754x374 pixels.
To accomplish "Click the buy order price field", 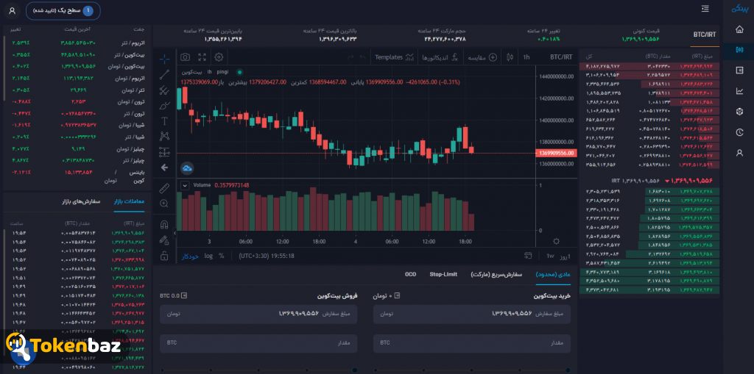I will pos(472,314).
